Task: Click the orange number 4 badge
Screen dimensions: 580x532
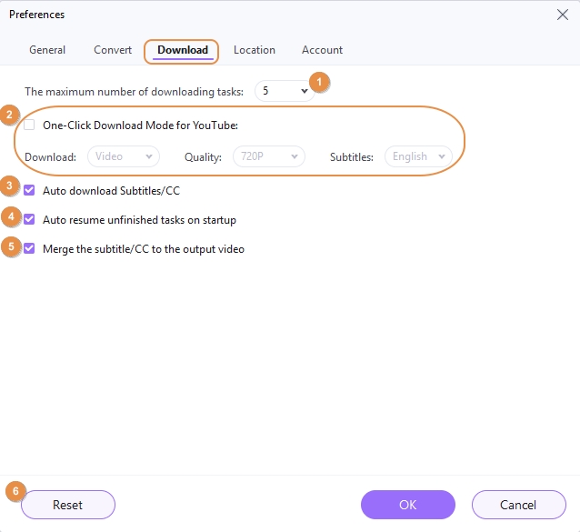Action: coord(10,218)
